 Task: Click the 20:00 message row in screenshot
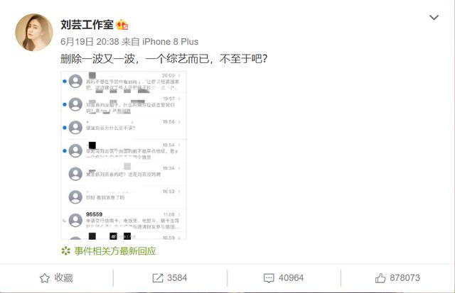pyautogui.click(x=124, y=82)
